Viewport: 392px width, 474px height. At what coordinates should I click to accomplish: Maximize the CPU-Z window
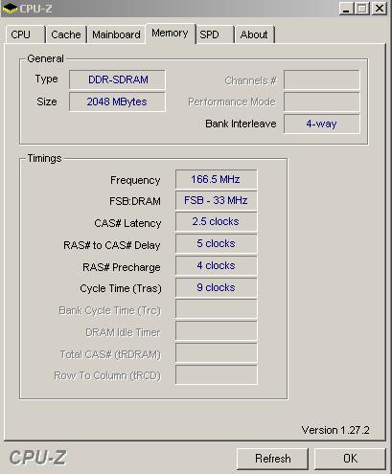coord(362,9)
